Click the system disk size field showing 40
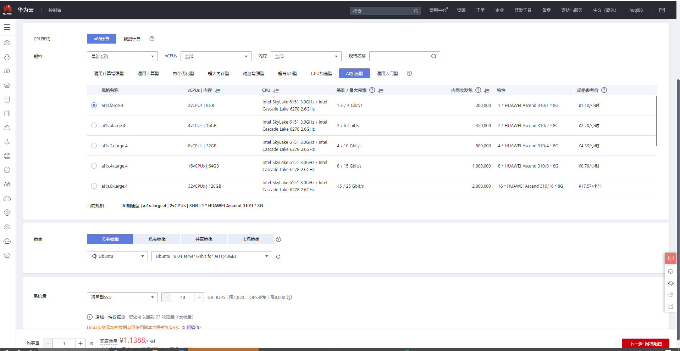The width and height of the screenshot is (680, 351). click(183, 297)
